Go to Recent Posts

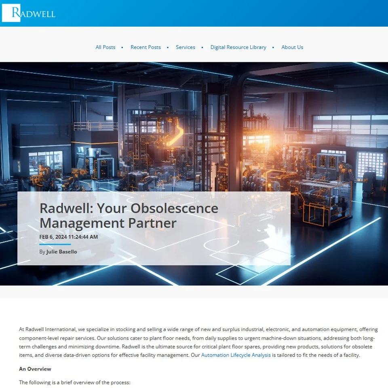tap(145, 47)
